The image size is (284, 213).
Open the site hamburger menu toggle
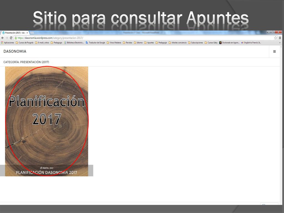274,52
